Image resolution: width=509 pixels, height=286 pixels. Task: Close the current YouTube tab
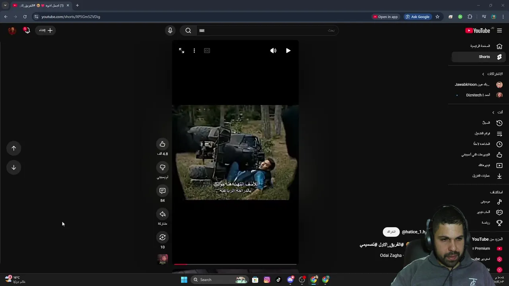click(x=68, y=5)
